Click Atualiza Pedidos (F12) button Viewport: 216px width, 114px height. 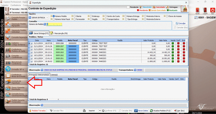(x=160, y=111)
